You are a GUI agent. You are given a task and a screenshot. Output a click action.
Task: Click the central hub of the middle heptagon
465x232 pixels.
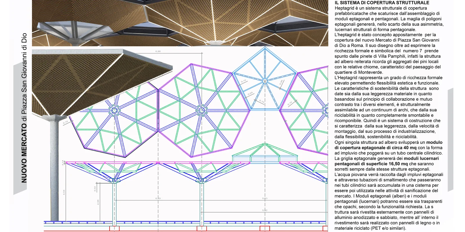click(x=201, y=110)
